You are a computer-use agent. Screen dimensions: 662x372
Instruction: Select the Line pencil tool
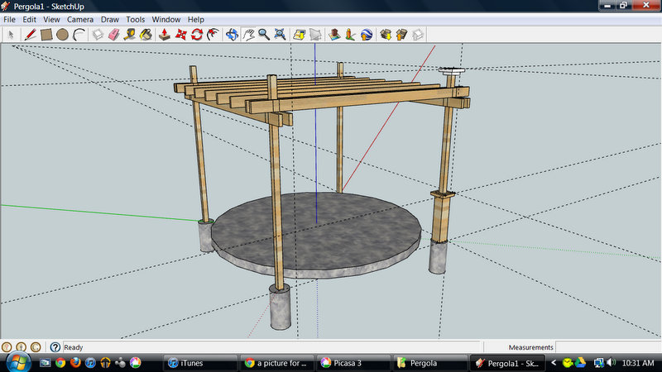click(x=30, y=35)
